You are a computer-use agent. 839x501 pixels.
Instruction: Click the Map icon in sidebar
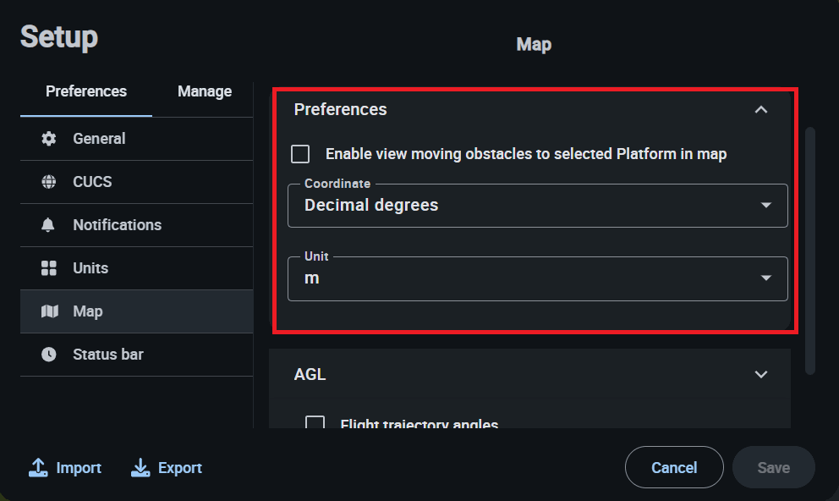coord(49,311)
